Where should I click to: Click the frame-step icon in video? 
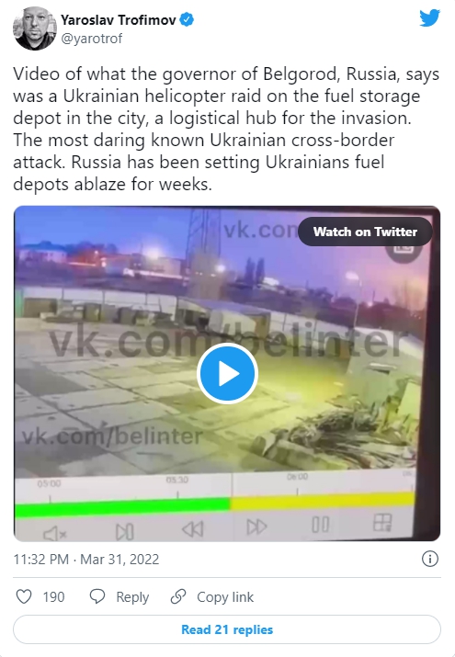coord(125,531)
